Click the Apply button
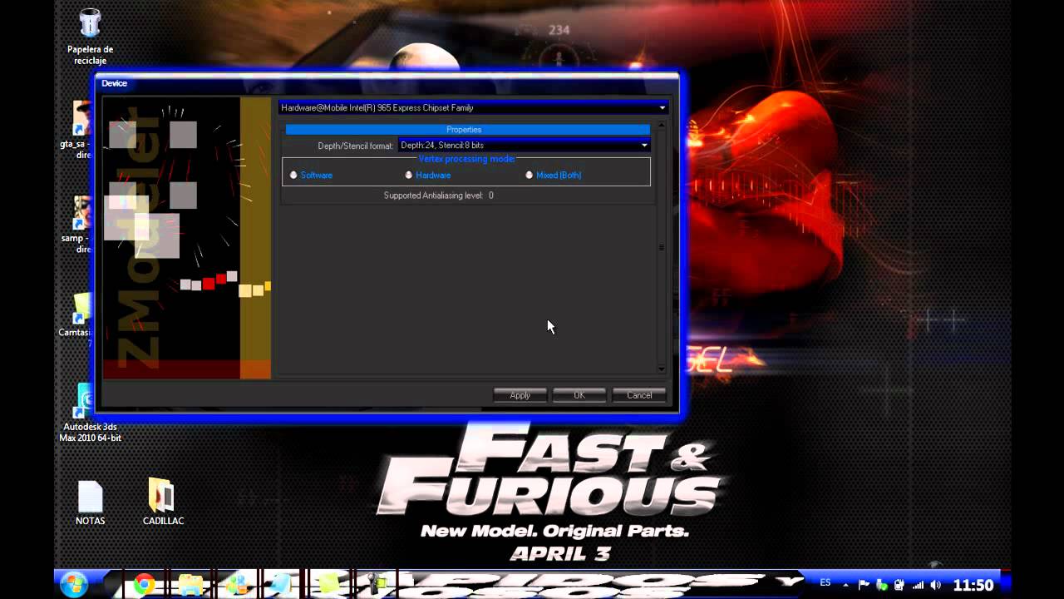1064x599 pixels. coord(520,395)
